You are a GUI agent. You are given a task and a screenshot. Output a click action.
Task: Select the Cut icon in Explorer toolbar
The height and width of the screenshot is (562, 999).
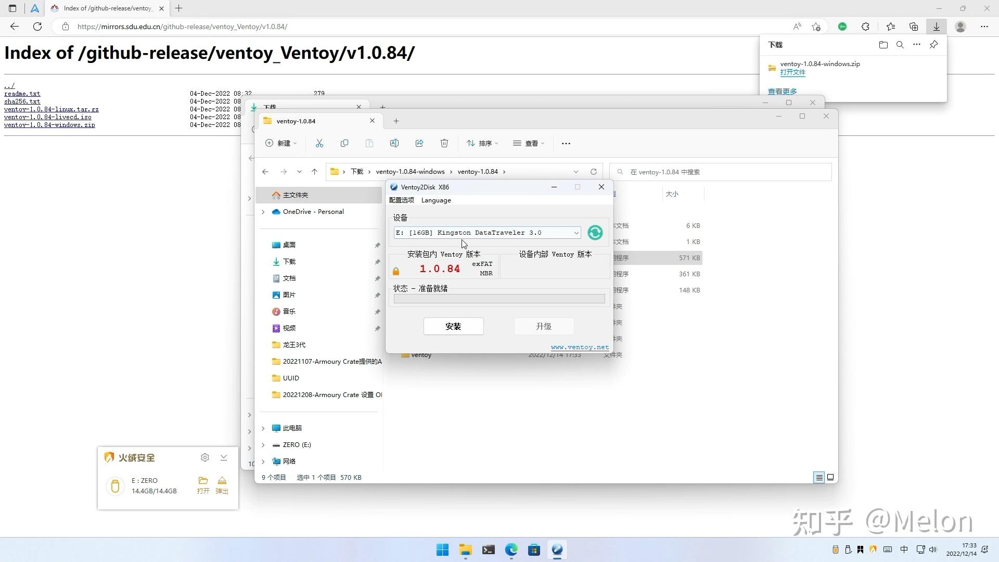319,143
